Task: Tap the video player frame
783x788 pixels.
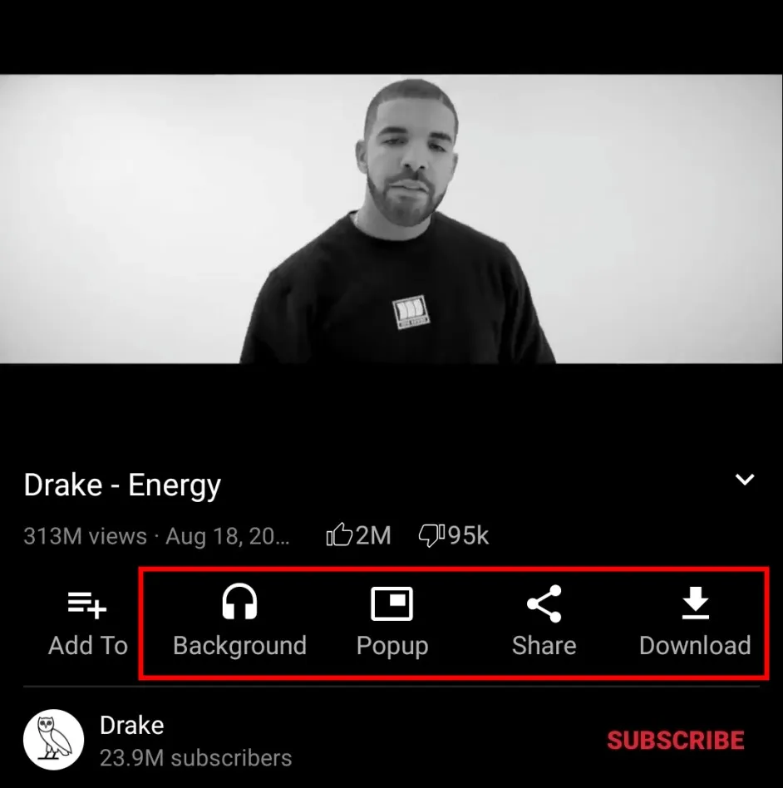Action: coord(391,219)
